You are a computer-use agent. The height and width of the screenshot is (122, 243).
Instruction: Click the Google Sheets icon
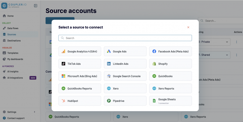tap(154, 101)
